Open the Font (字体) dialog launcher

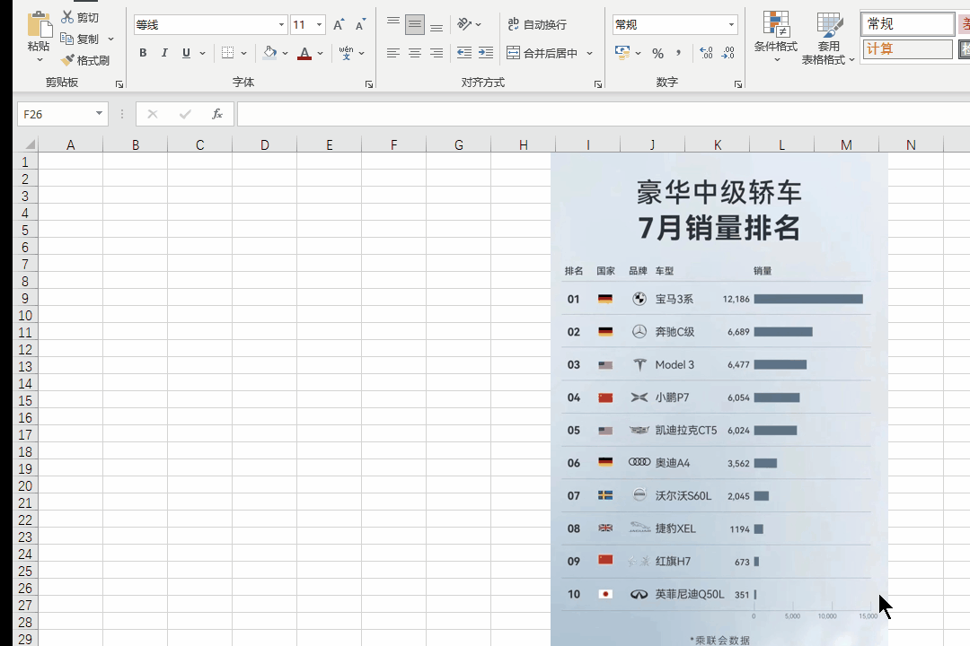[x=369, y=84]
